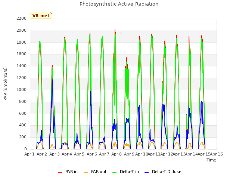Click the Apr 11 x-axis label
Screen dimensions: 239x179
[154, 154]
